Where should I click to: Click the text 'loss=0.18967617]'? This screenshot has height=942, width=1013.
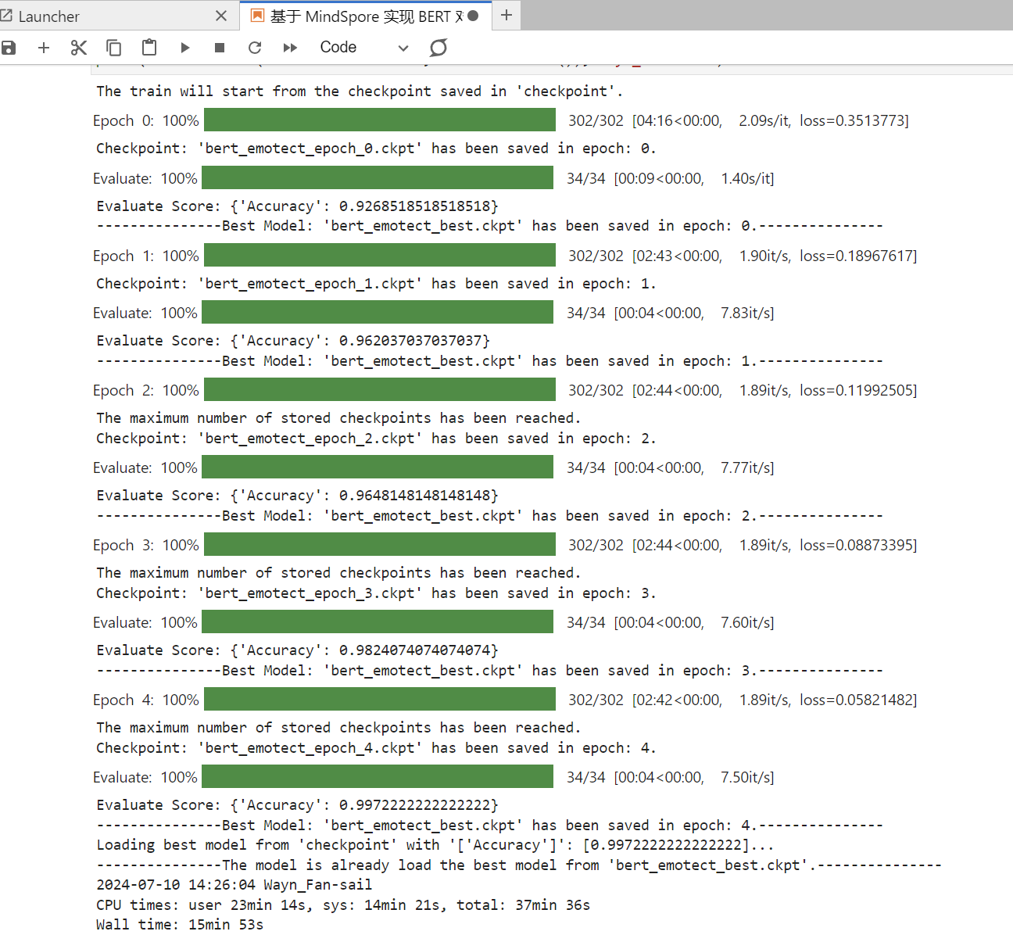point(858,256)
